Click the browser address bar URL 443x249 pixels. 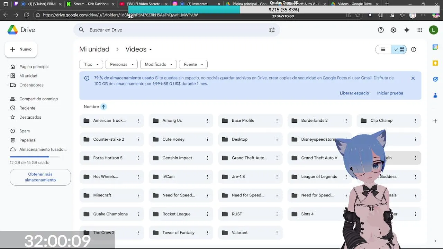click(x=120, y=15)
